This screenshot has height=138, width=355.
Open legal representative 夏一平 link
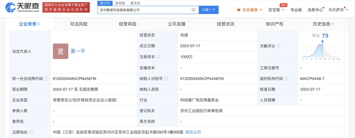coord(78,51)
